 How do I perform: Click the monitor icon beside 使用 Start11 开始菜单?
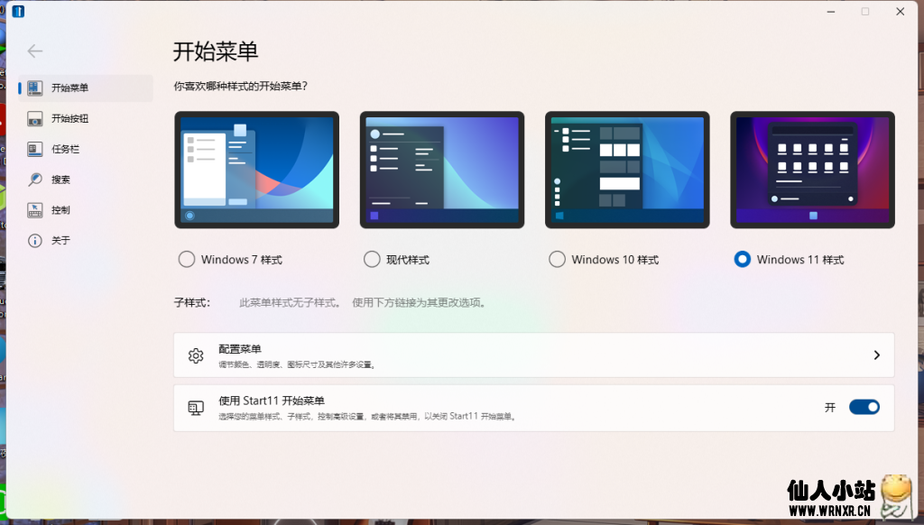195,407
